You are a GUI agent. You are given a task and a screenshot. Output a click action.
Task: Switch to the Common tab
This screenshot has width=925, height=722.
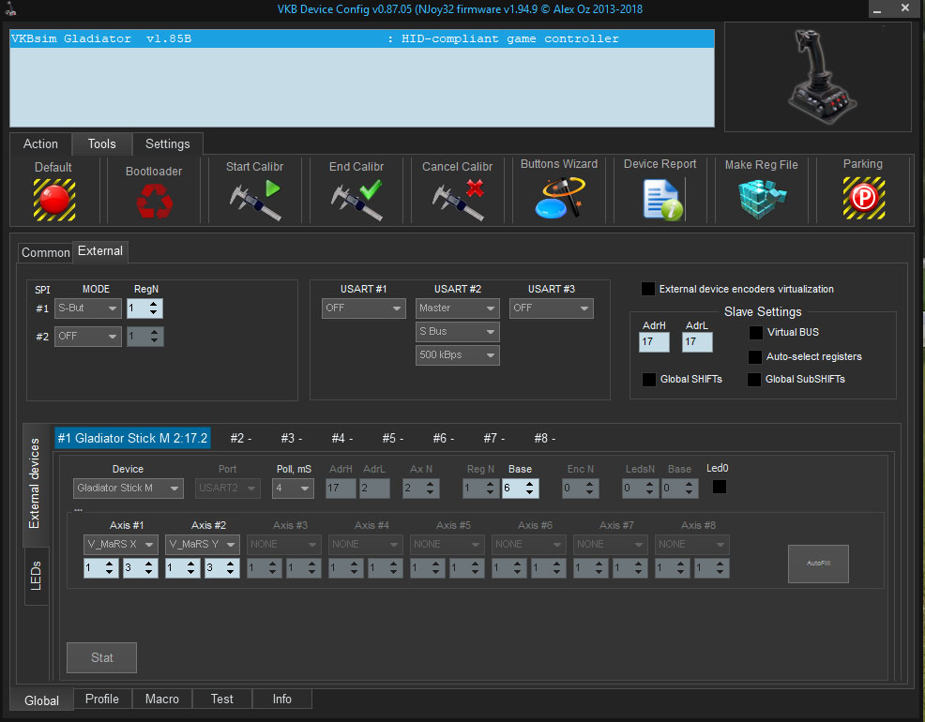45,252
